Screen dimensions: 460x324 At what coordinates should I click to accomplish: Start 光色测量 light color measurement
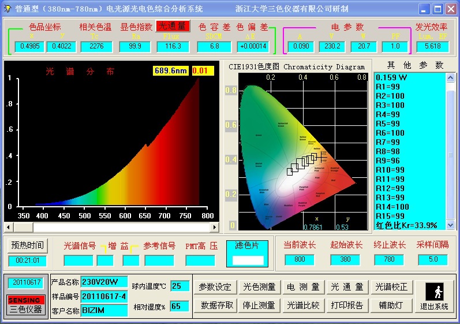point(259,286)
